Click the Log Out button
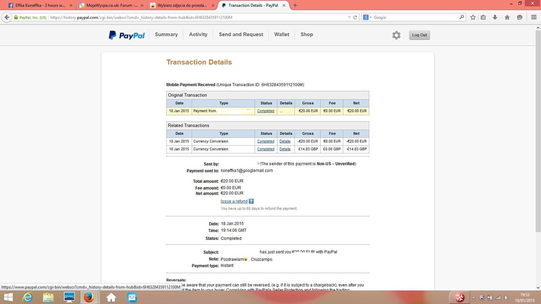Viewport: 541px width, 304px height. point(420,35)
